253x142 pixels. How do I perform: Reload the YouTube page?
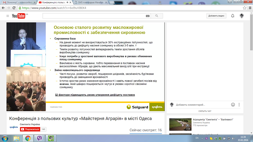click(14, 8)
